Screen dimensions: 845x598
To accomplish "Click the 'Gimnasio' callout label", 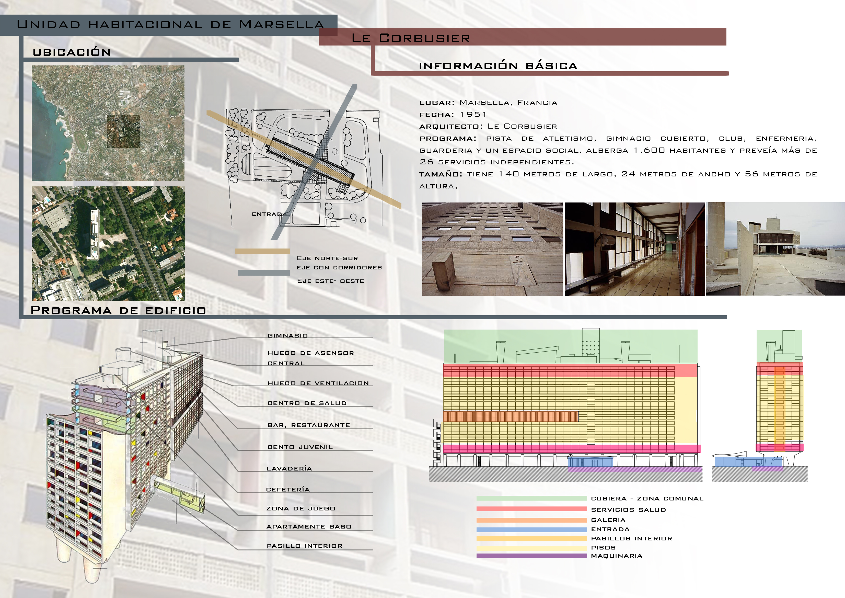I will [287, 335].
